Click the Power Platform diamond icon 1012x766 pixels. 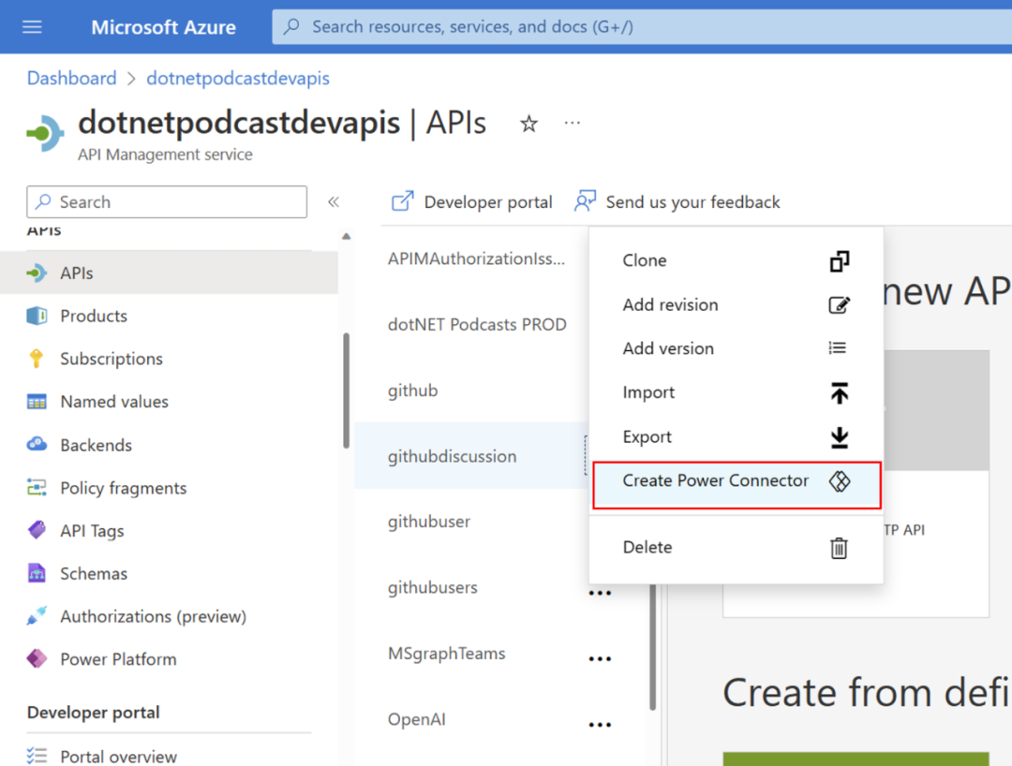[37, 658]
